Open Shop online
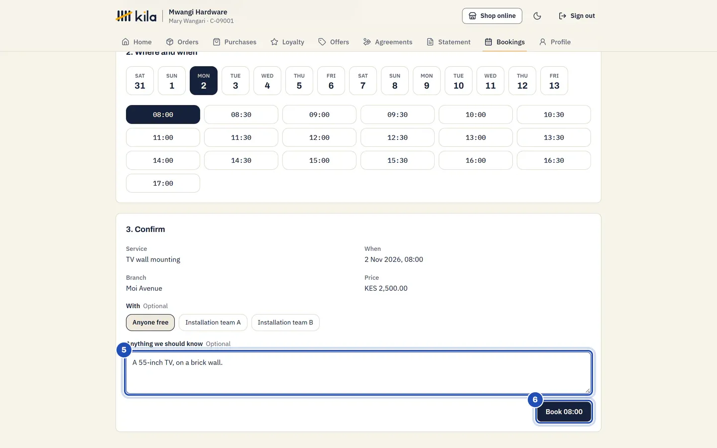The image size is (717, 448). tap(492, 16)
